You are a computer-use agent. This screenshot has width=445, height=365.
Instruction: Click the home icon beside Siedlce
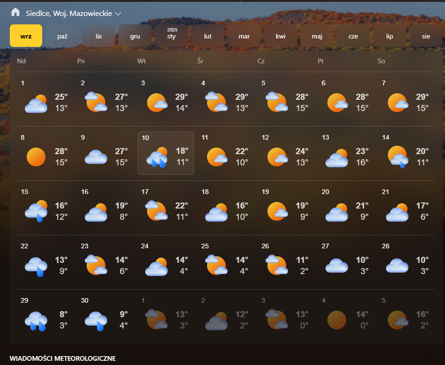click(16, 12)
